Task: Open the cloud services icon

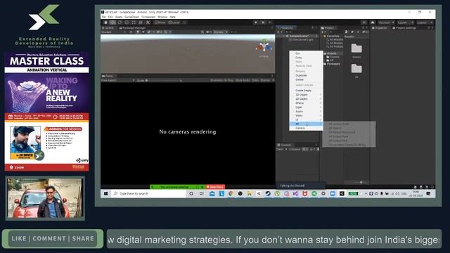Action: point(373,22)
